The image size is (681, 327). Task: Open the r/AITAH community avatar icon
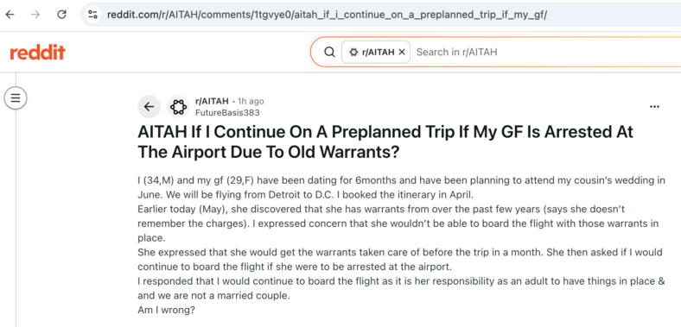coord(178,107)
